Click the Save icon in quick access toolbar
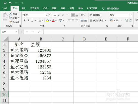Image resolution: width=138 pixels, height=104 pixels. click(5, 3)
